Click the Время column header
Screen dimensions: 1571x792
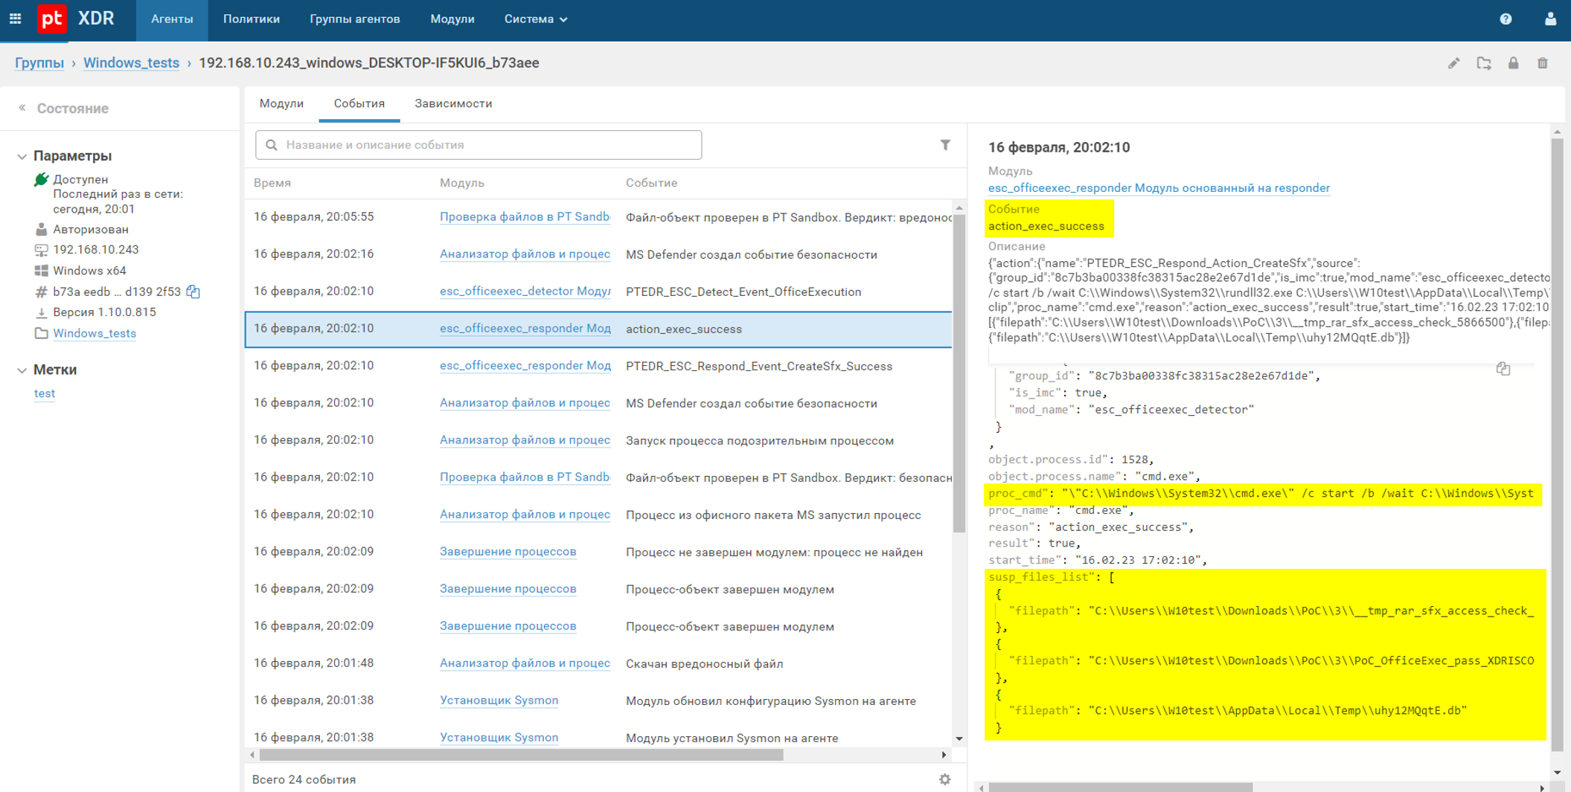tap(272, 183)
